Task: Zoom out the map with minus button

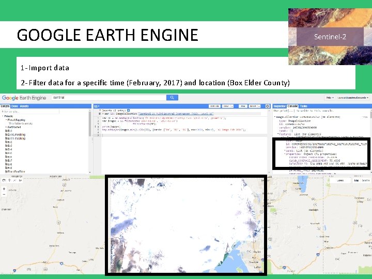Action: 4,194
